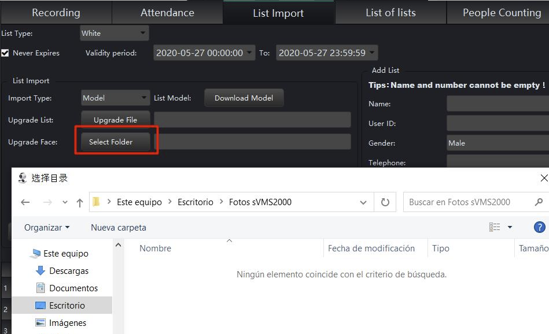Click the back navigation arrow in folder dialog

pyautogui.click(x=25, y=202)
